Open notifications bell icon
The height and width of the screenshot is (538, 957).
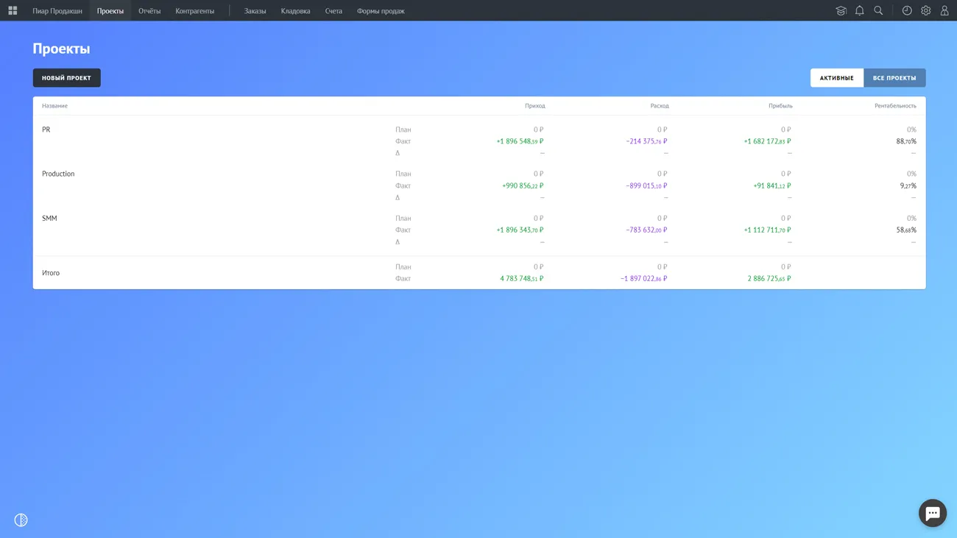859,10
